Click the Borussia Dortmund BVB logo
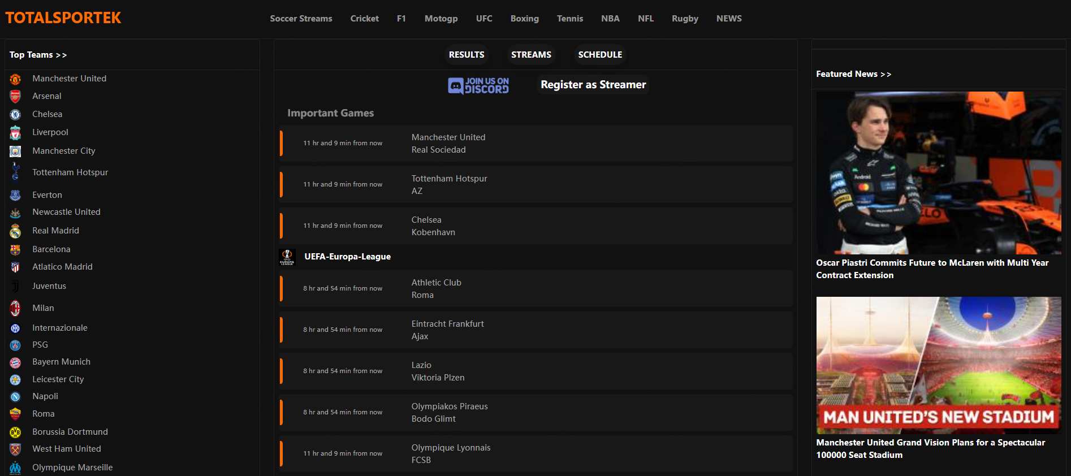The height and width of the screenshot is (476, 1071). [15, 432]
